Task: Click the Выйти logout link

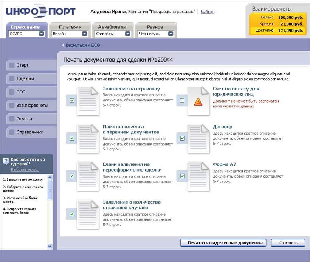Action: point(206,12)
